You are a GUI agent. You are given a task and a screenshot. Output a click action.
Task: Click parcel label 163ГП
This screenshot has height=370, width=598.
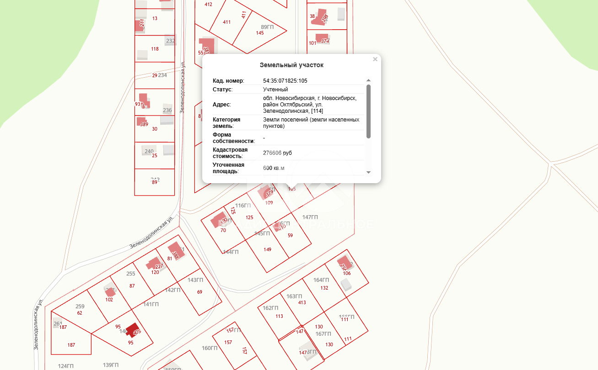(x=294, y=296)
